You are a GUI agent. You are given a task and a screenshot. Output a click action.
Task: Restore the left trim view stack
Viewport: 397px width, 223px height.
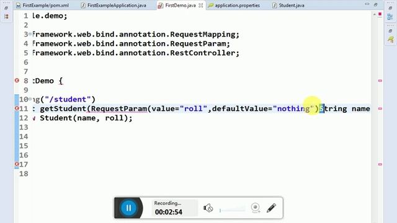coord(6,8)
